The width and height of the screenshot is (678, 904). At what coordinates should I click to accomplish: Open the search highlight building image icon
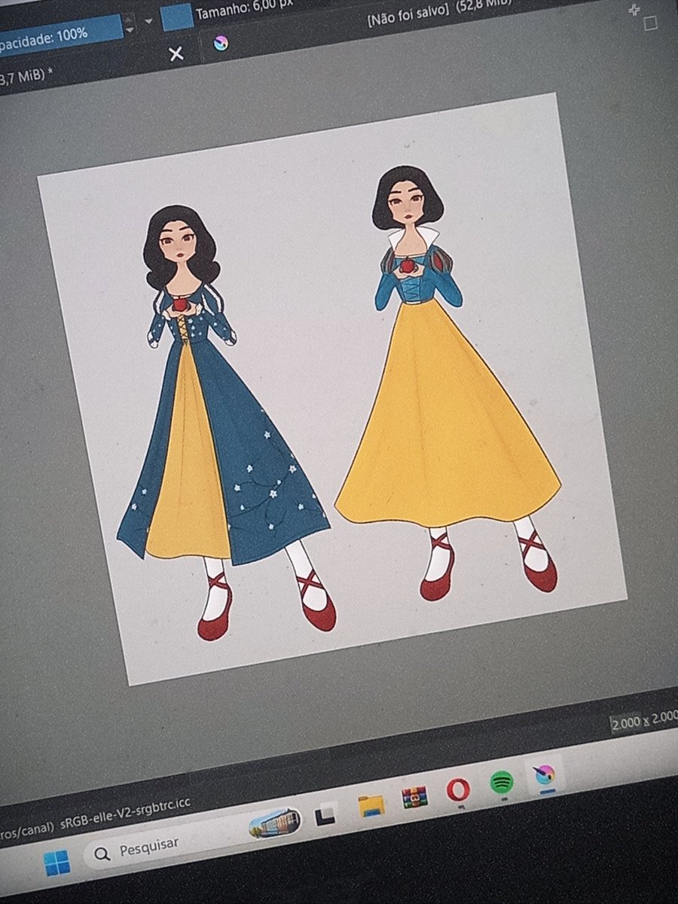pyautogui.click(x=275, y=823)
